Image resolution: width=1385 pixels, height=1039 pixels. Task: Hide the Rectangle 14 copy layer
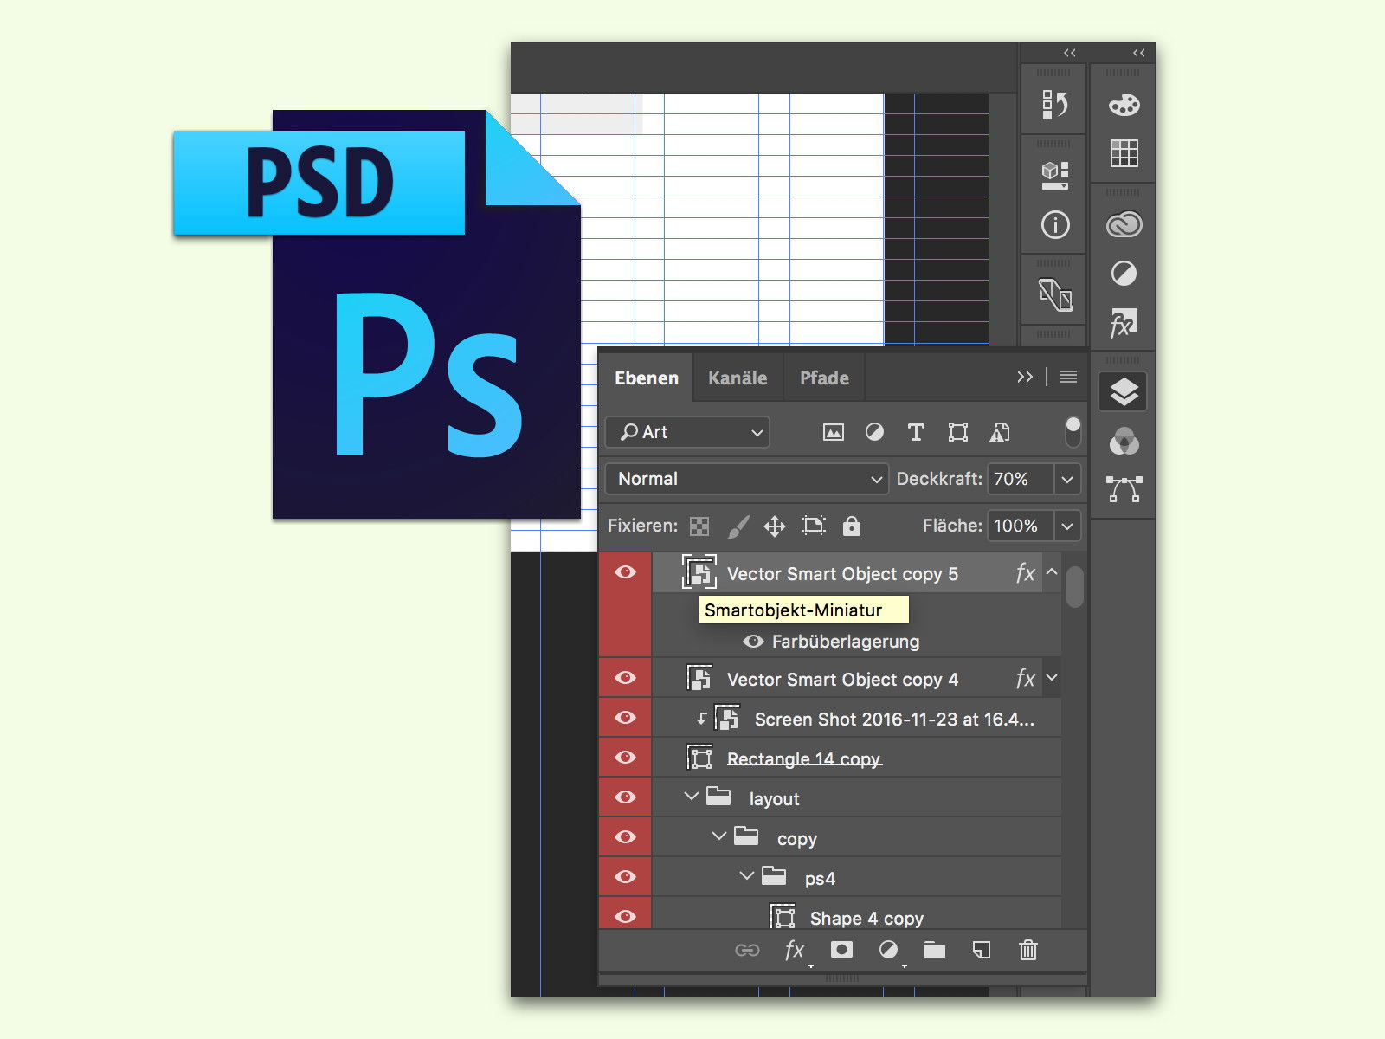tap(625, 758)
